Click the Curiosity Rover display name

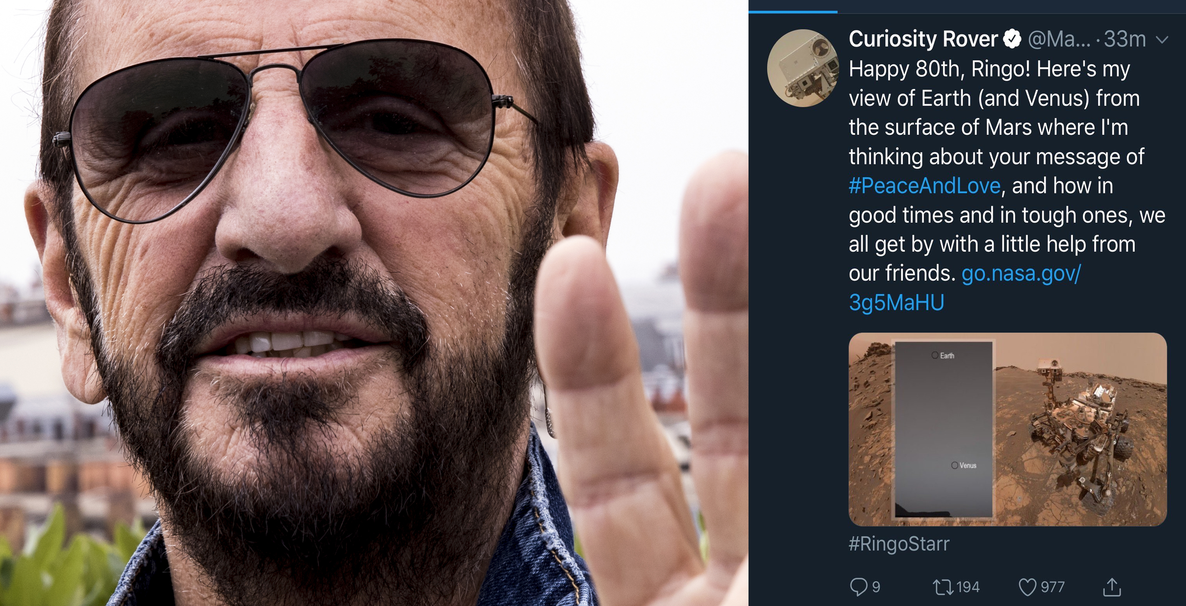point(923,39)
